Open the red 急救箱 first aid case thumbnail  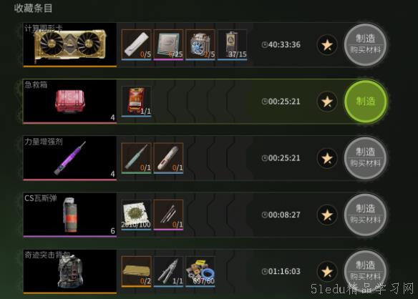pos(70,102)
